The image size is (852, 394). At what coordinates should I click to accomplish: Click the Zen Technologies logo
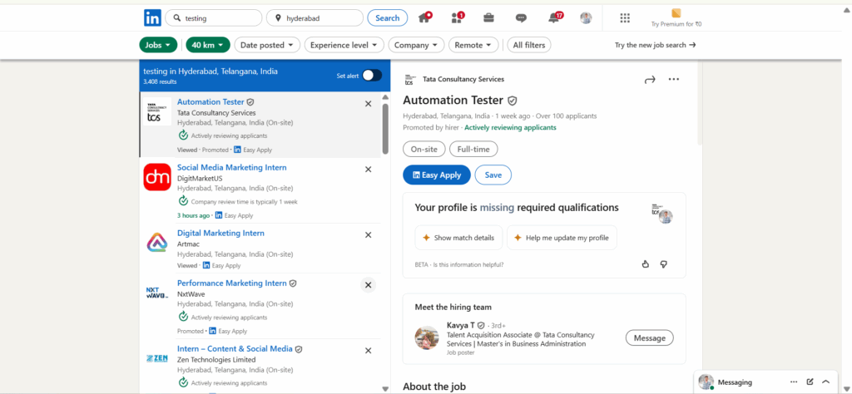pyautogui.click(x=157, y=358)
